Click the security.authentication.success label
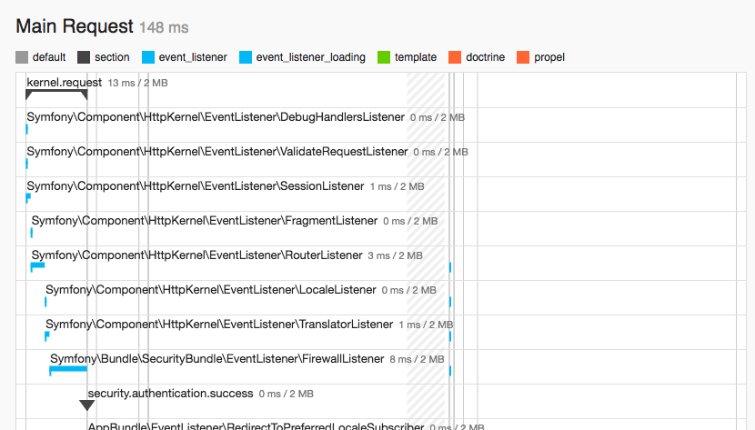Screen dimensions: 755x430 coord(170,394)
